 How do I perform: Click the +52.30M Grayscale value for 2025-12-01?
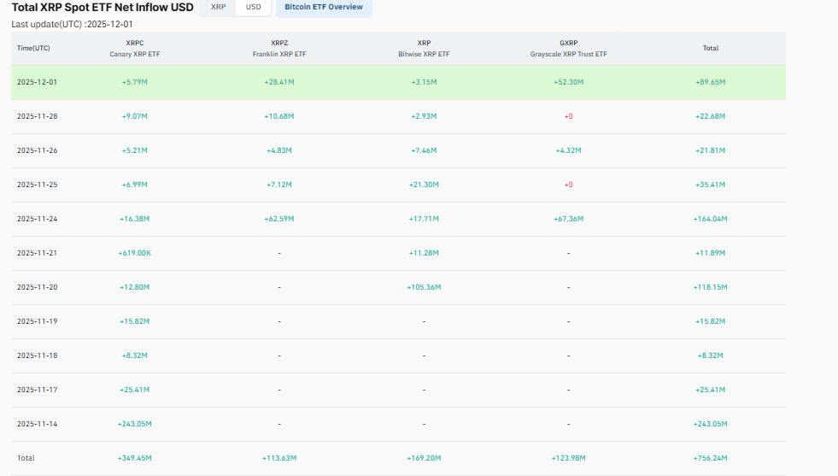tap(568, 82)
